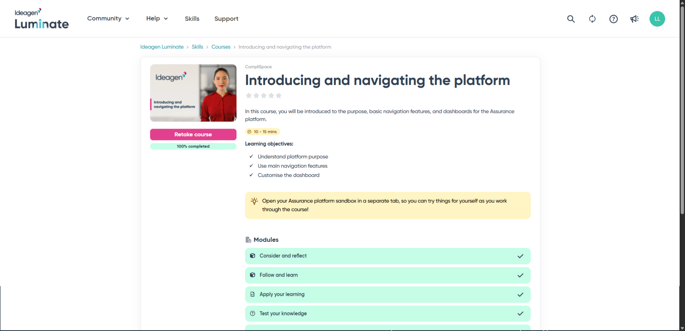This screenshot has width=685, height=331.
Task: Open the Support navigation item
Action: coord(226,19)
